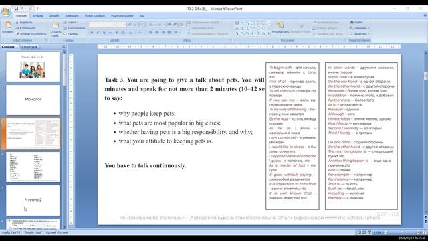Close the slides thumbnail pane
The image size is (428, 241).
point(64,47)
